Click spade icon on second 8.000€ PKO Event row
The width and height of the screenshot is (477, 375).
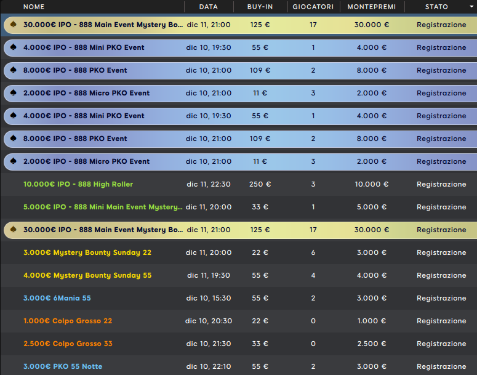pos(14,139)
